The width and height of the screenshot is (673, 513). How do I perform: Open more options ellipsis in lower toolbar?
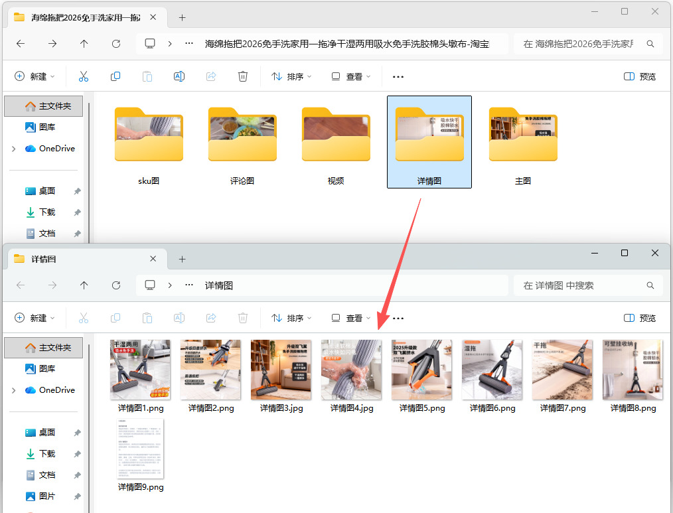(x=398, y=318)
